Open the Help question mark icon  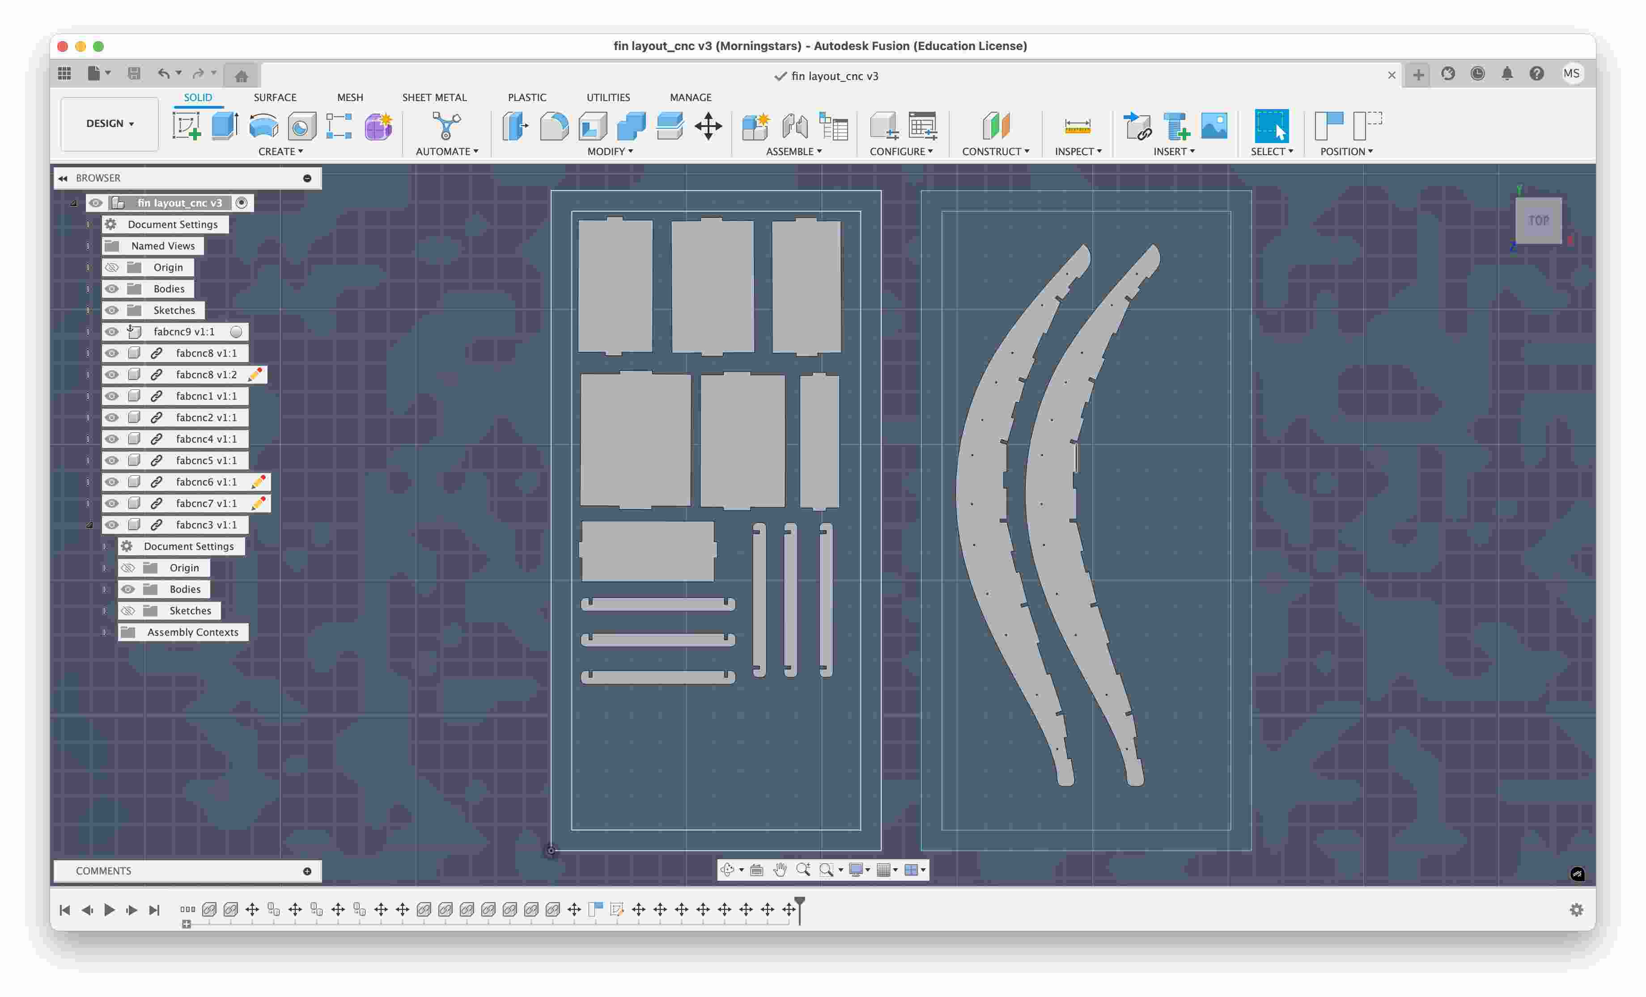point(1536,73)
